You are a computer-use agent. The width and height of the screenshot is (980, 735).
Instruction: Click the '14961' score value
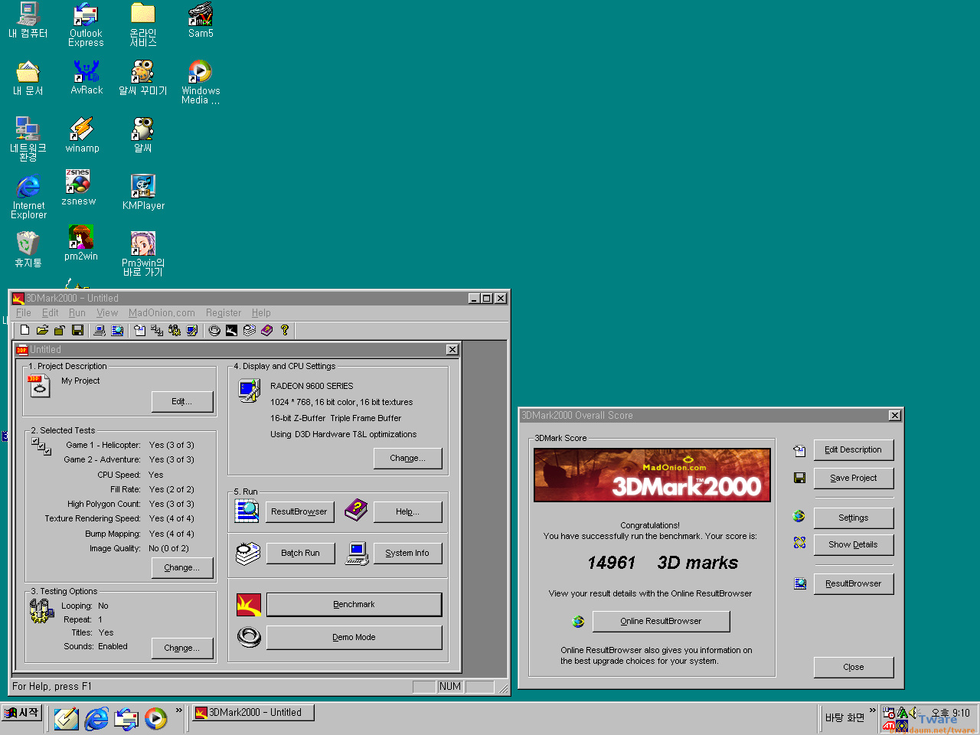(x=612, y=563)
